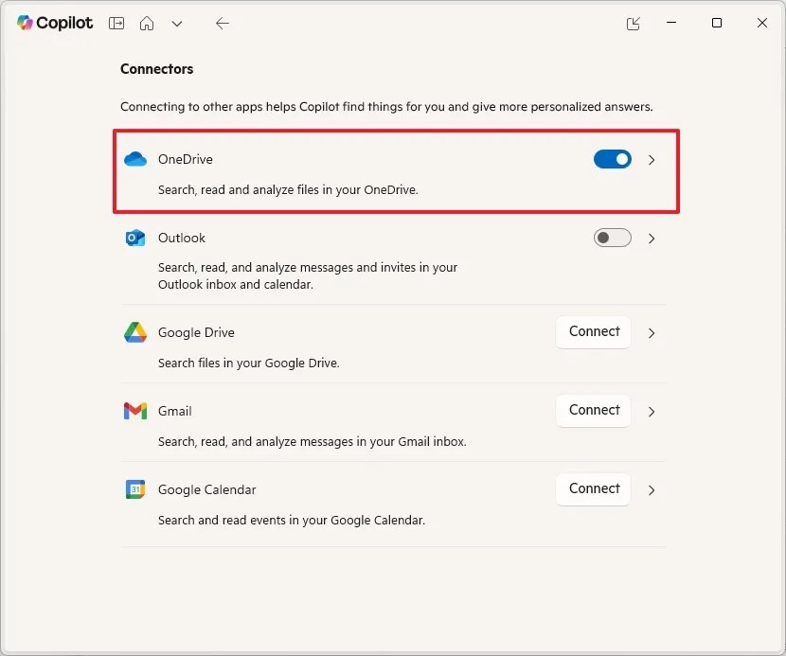Connect Google Calendar

coord(593,489)
